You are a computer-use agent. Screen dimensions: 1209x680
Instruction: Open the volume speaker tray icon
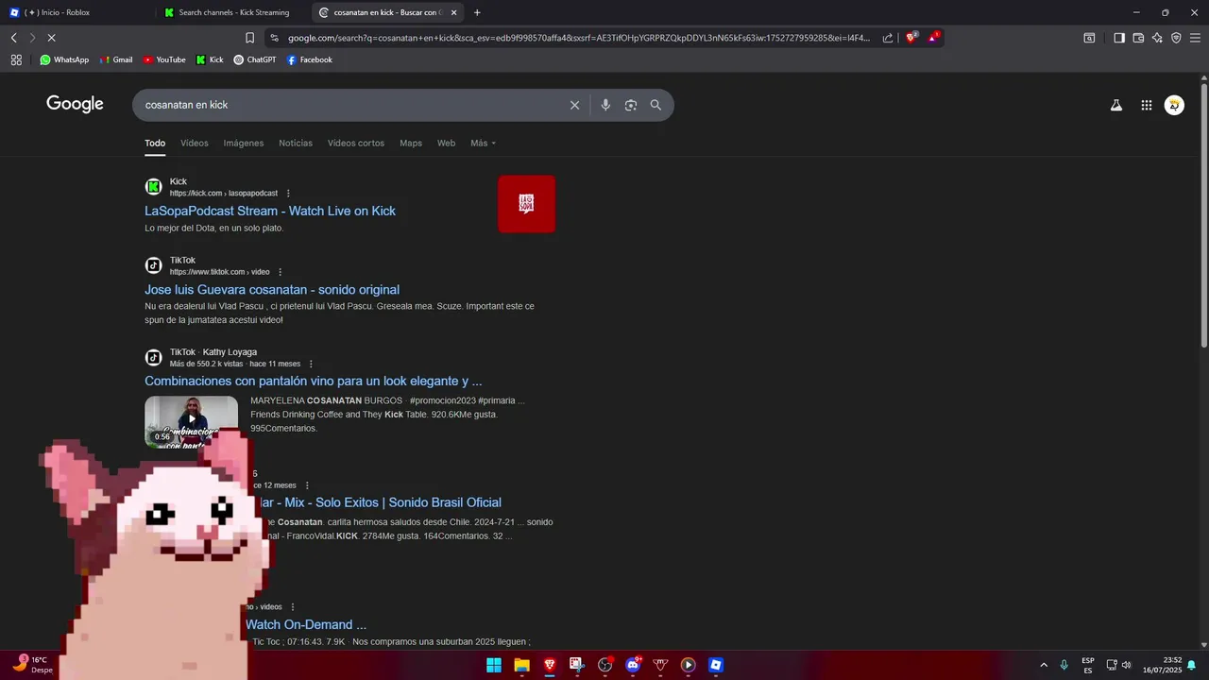click(x=1126, y=665)
